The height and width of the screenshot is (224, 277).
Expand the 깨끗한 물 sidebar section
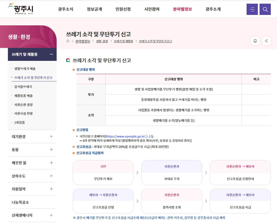[51, 163]
